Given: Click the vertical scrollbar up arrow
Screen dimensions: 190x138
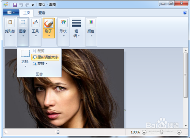Looking at the screenshot, I should point(186,50).
